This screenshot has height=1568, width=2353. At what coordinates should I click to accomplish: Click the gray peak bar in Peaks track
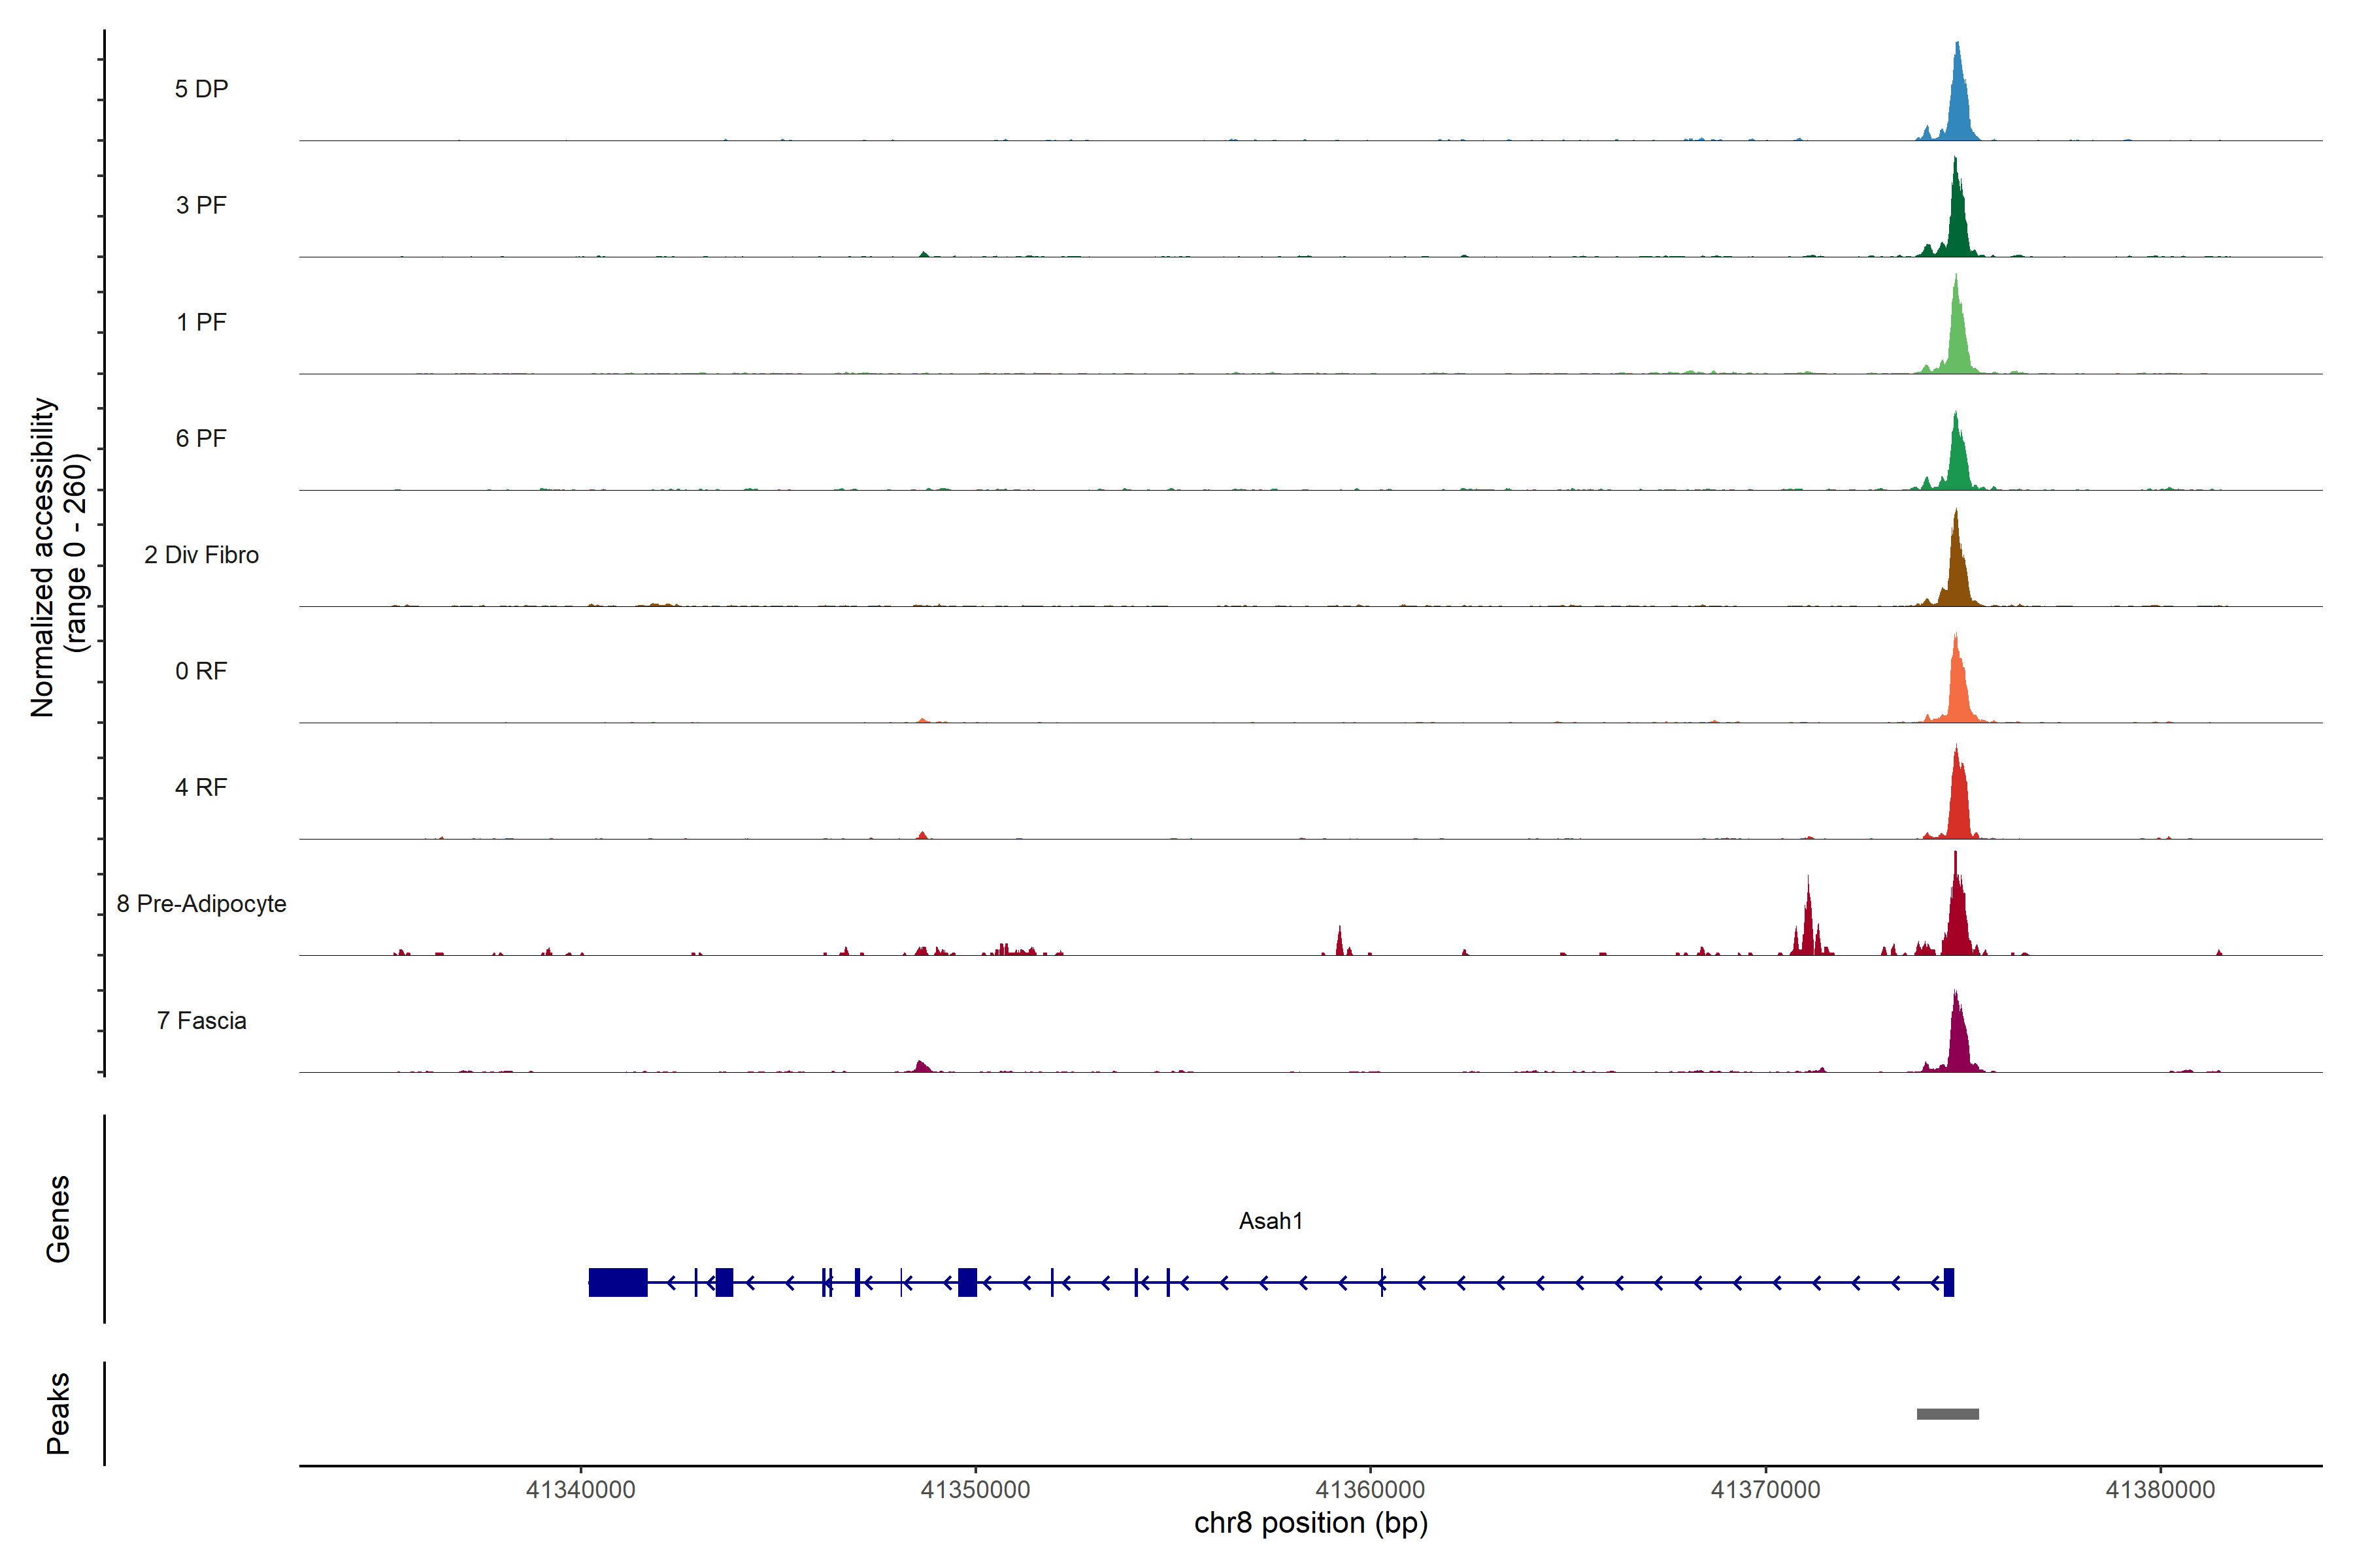tap(1947, 1413)
